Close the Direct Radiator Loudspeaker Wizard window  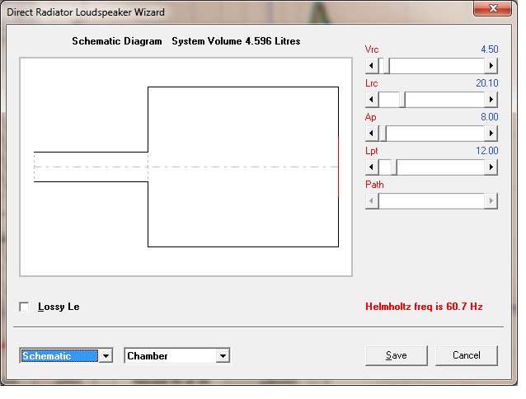click(x=493, y=8)
